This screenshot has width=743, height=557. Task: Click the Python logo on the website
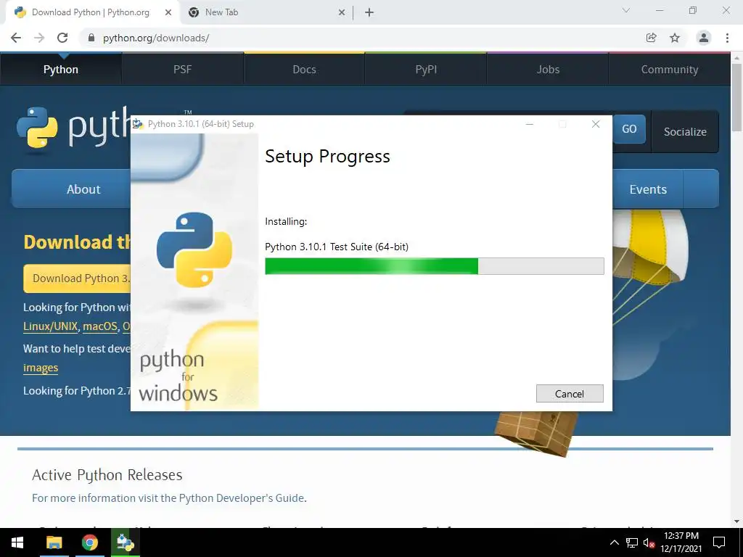[73, 128]
